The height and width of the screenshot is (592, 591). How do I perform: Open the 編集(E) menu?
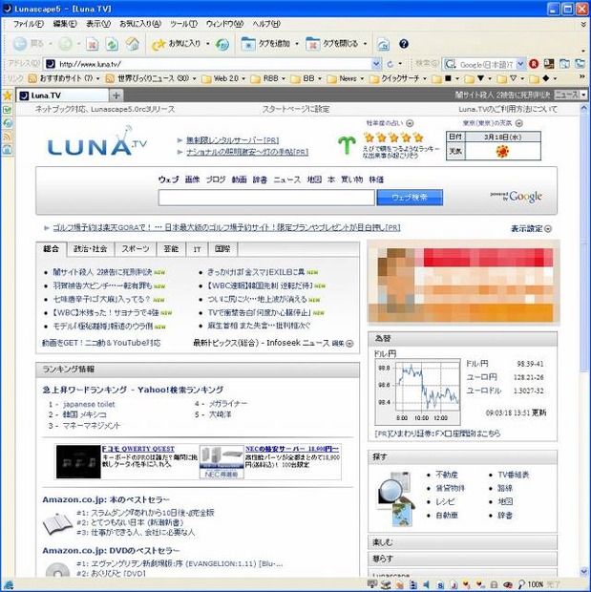pyautogui.click(x=65, y=24)
